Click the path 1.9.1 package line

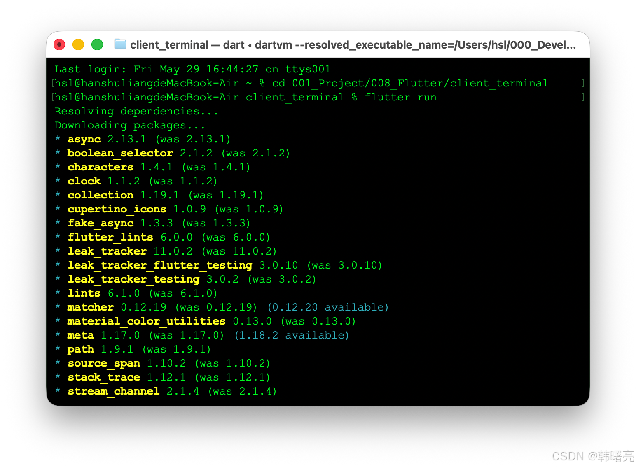pos(133,349)
